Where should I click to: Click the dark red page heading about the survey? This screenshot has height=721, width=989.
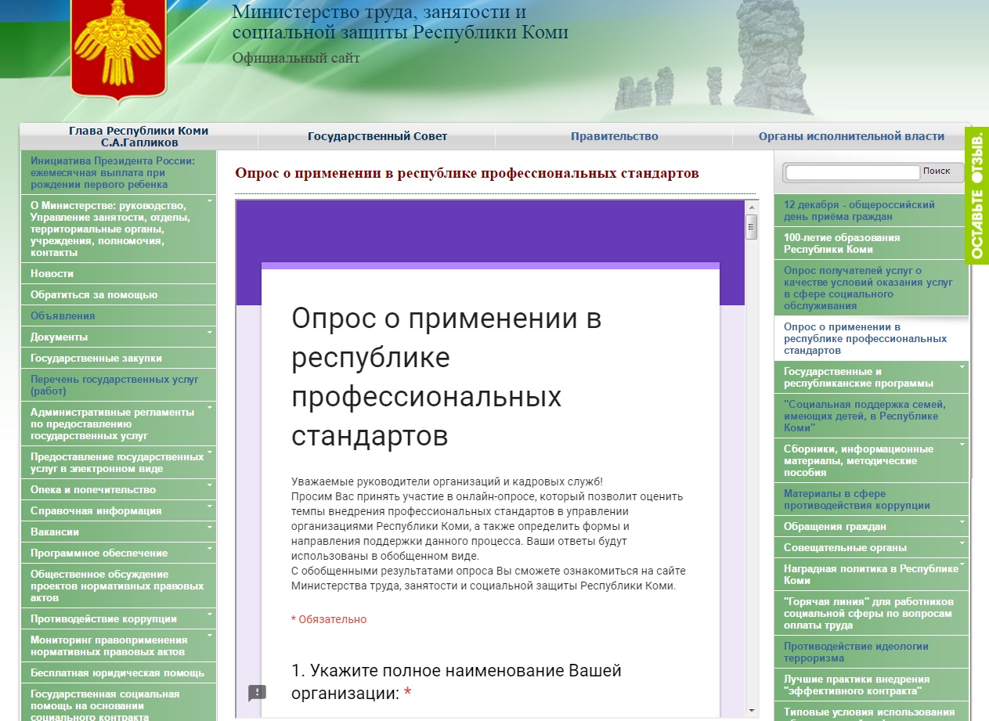point(467,173)
